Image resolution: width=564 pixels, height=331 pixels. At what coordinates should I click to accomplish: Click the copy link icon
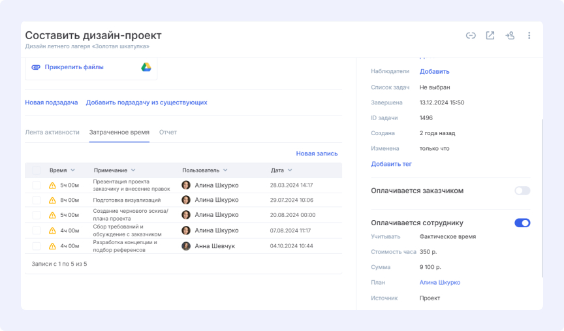pos(471,36)
